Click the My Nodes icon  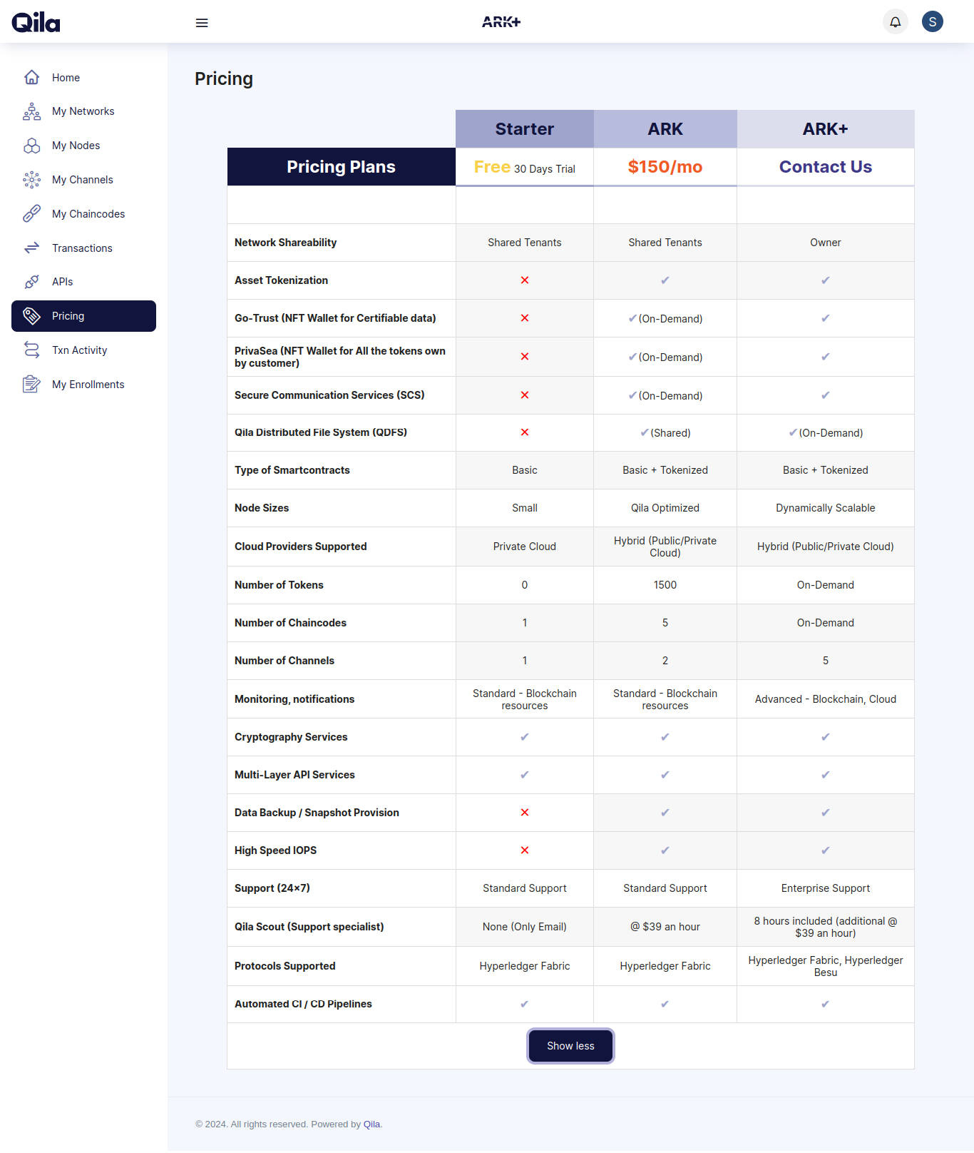tap(31, 146)
